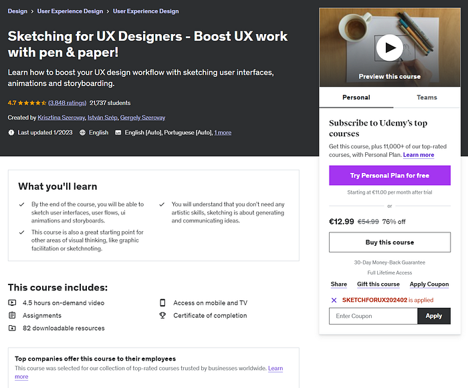The width and height of the screenshot is (468, 388).
Task: Click the certificate trophy icon
Action: [x=162, y=315]
